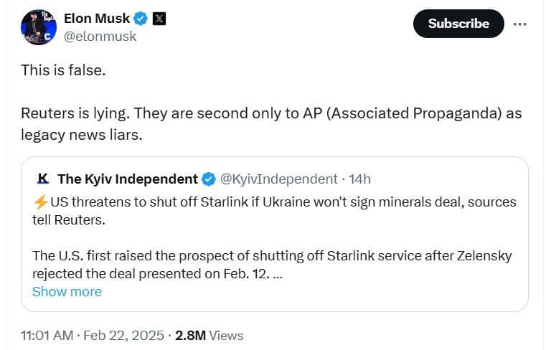Open The Kyiv Independent account name
This screenshot has height=350, width=546.
click(x=127, y=179)
